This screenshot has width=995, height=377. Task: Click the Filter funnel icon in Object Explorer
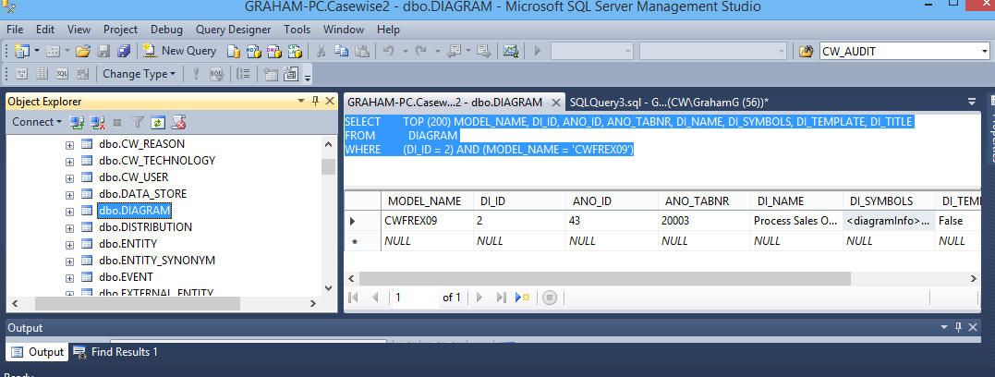pyautogui.click(x=137, y=122)
